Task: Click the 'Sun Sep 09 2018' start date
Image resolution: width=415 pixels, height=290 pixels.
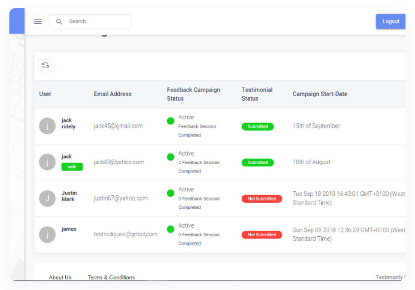Action: pos(349,234)
